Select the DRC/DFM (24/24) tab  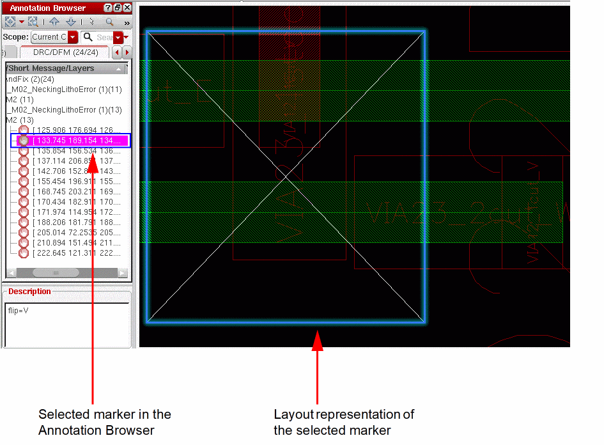[65, 52]
